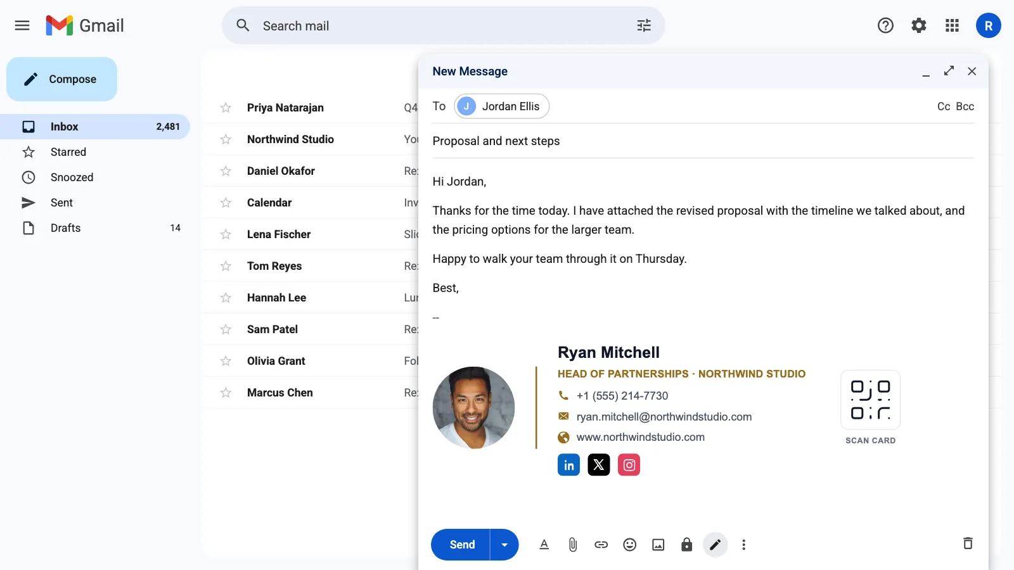
Task: Send the message with Send button
Action: pos(461,545)
